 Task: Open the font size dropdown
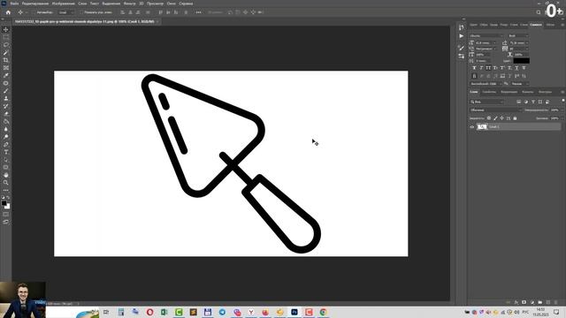click(x=486, y=43)
